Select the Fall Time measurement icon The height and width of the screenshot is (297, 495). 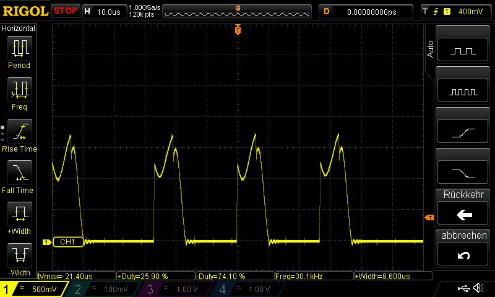click(20, 173)
